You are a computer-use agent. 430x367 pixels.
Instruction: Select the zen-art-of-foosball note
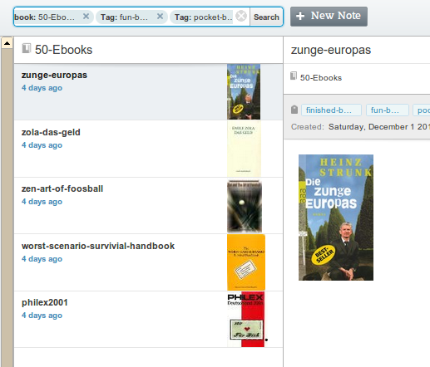148,206
